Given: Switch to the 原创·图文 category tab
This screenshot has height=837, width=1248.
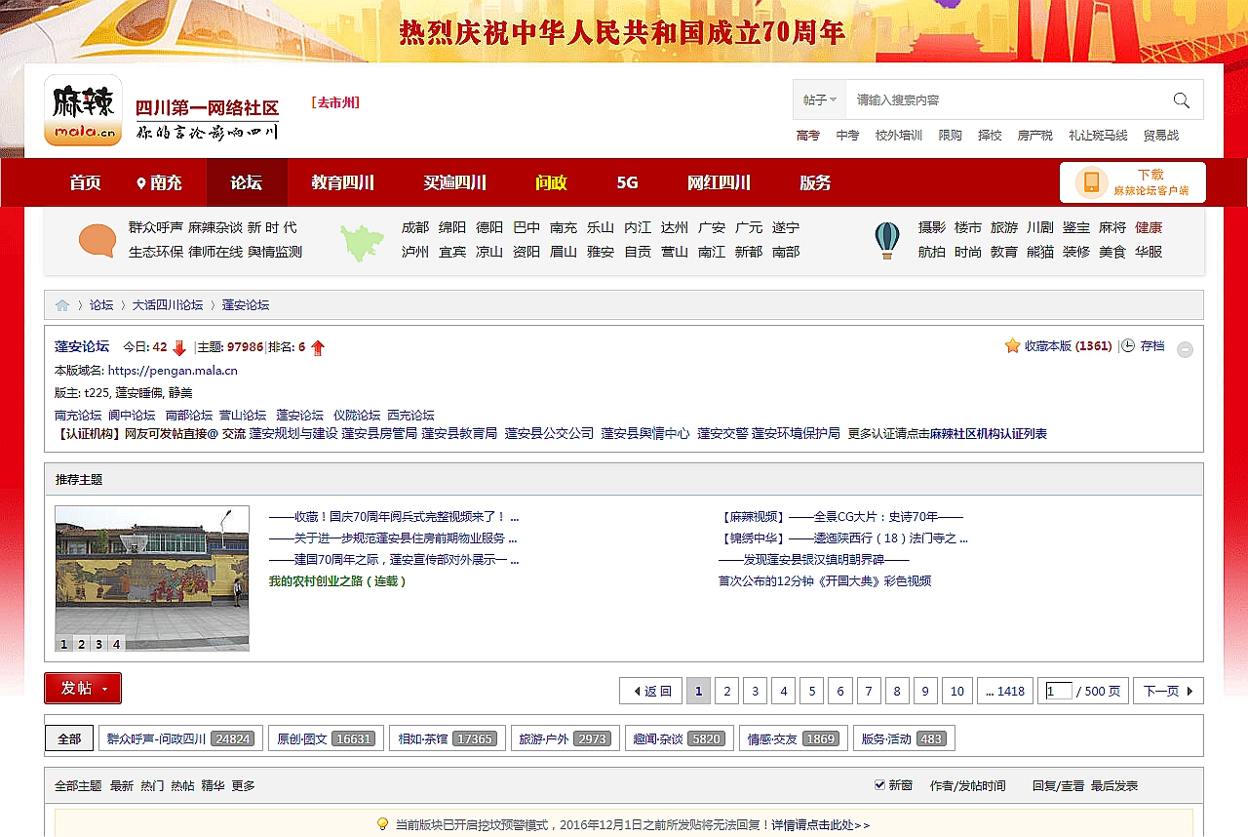Looking at the screenshot, I should click(326, 738).
